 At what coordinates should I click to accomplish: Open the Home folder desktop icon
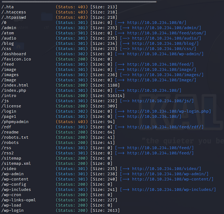[19, 46]
